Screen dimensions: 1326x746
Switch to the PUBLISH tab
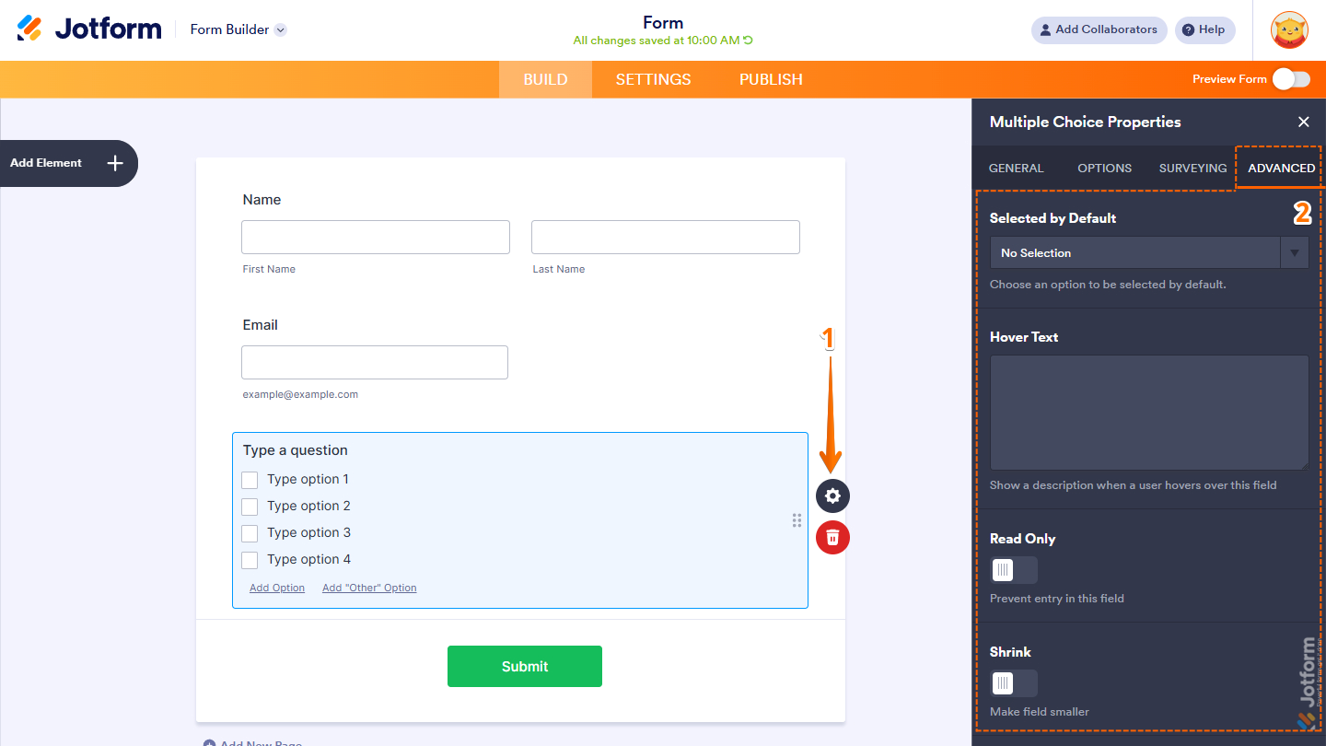(x=771, y=79)
